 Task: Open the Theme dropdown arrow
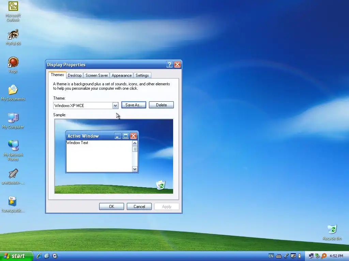[x=115, y=106]
